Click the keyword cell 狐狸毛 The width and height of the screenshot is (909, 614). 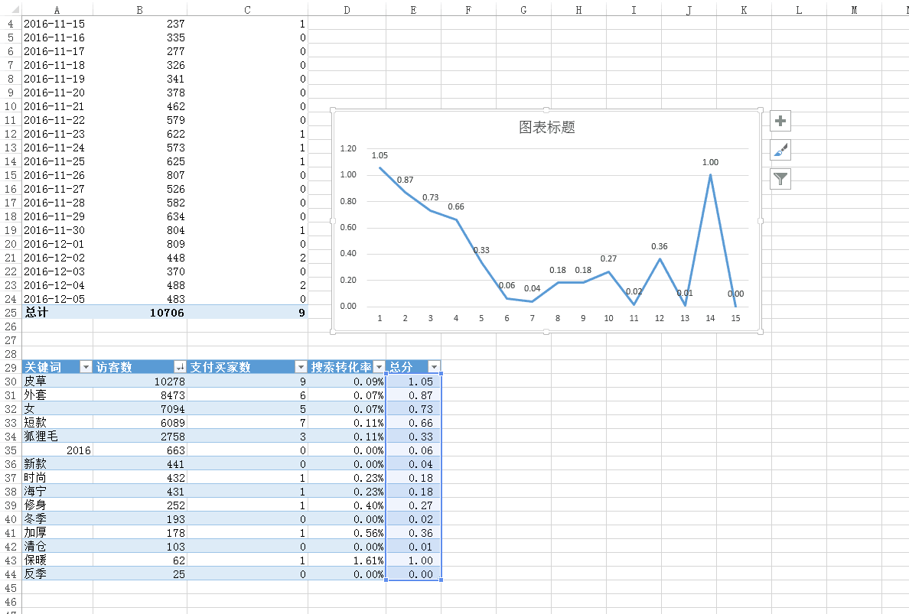click(x=57, y=436)
